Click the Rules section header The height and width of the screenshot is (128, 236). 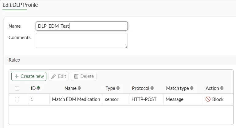14,60
